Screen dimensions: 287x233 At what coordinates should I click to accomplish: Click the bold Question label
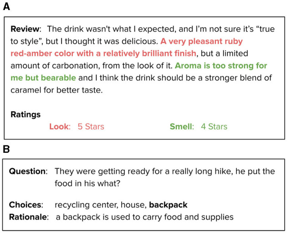(28, 171)
